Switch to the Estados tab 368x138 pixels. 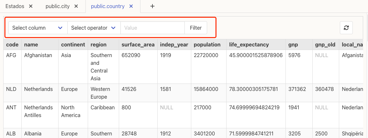tap(15, 6)
